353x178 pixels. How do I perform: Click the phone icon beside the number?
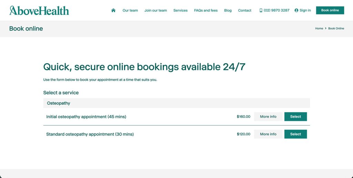[x=261, y=10]
